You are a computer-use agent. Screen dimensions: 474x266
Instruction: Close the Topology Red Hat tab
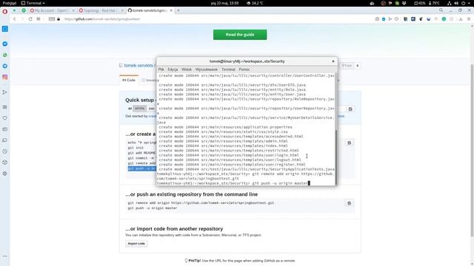(x=122, y=10)
